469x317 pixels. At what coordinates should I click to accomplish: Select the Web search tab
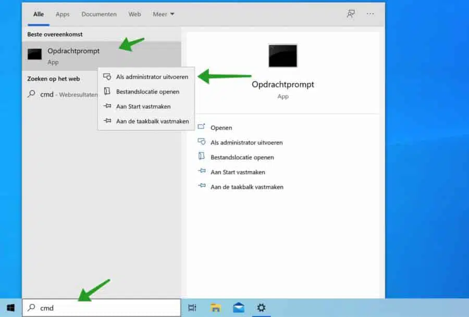coord(134,15)
